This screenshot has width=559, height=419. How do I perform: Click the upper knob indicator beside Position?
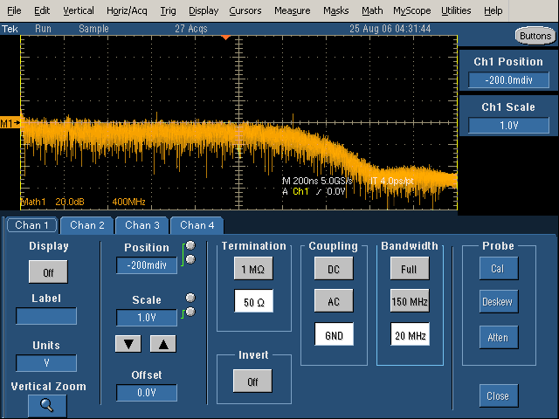click(190, 245)
